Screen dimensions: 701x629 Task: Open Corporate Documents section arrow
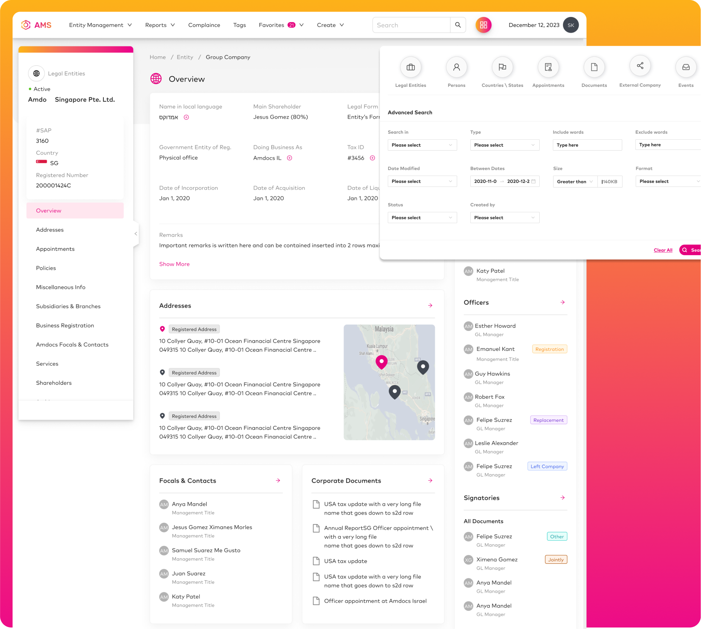click(x=430, y=480)
